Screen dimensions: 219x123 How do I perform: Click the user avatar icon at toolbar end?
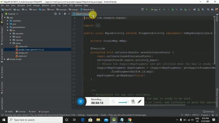tap(217, 10)
